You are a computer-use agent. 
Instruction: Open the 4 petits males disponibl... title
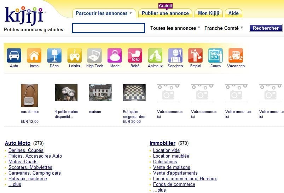click(66, 114)
